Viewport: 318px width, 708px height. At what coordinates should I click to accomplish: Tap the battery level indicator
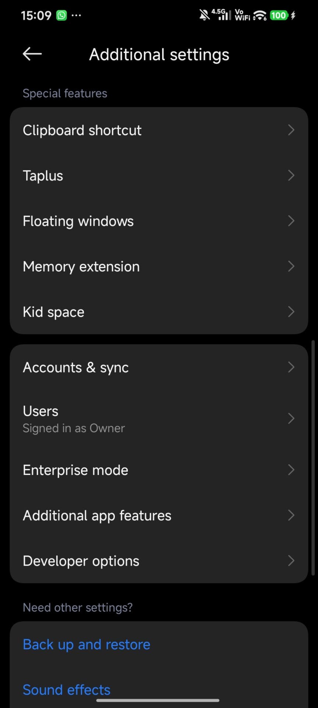279,15
